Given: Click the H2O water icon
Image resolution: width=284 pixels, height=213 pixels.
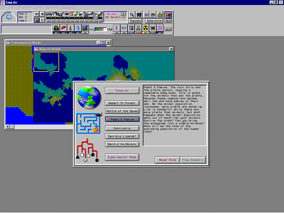Looking at the screenshot, I should (x=124, y=28).
